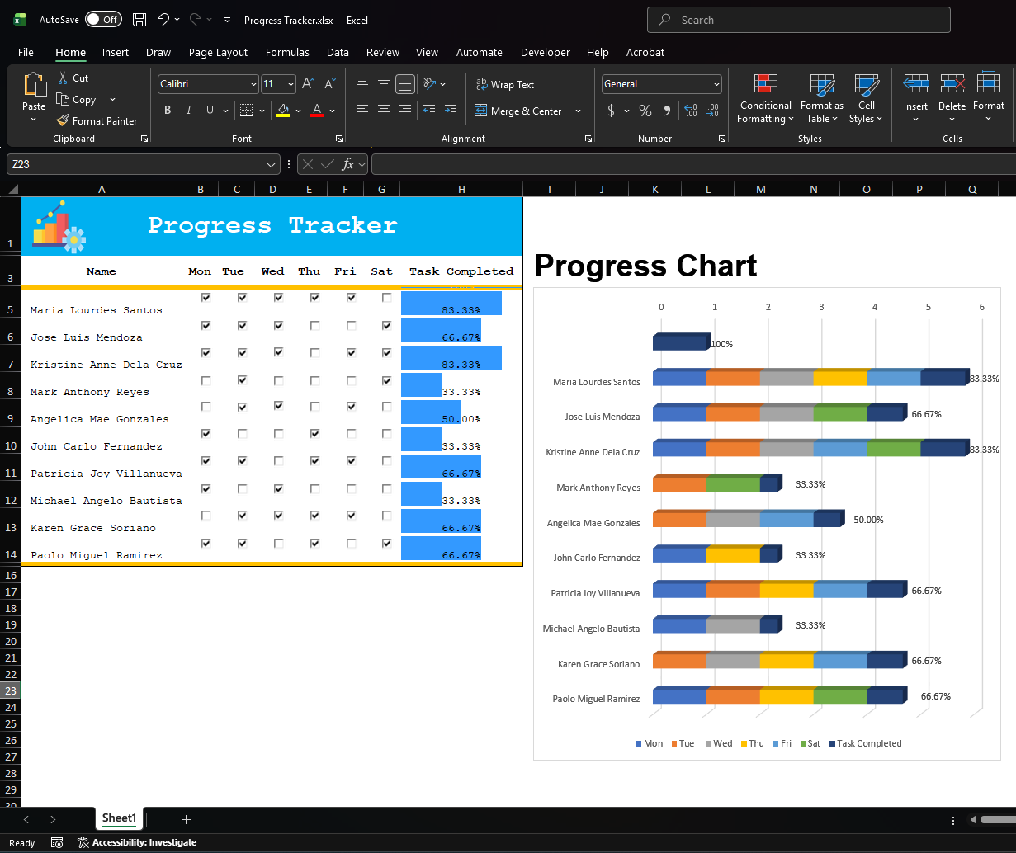Select the Increase Decimal icon

click(x=689, y=110)
